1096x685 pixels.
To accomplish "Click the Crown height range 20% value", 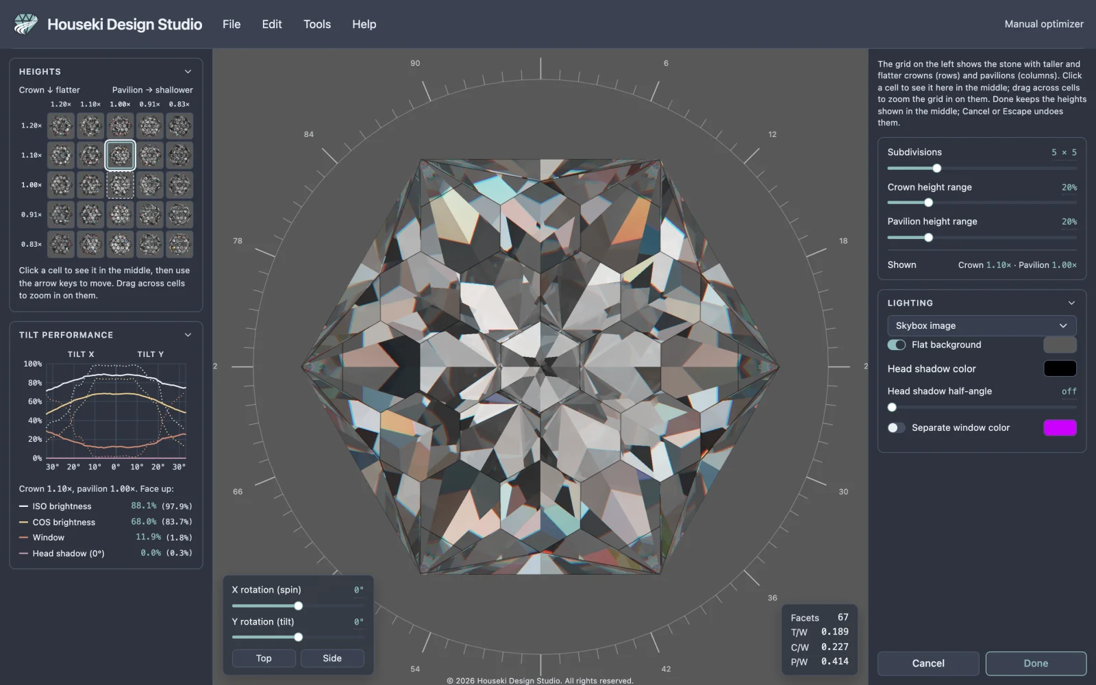I will point(1069,187).
